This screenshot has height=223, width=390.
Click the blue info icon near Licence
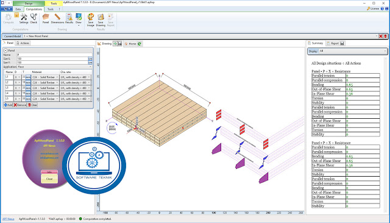[382, 9]
